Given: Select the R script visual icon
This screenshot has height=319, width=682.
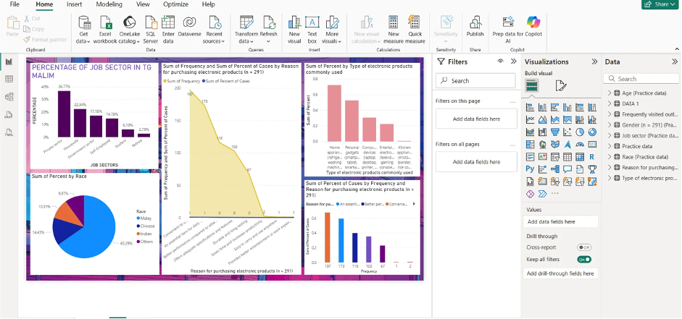Looking at the screenshot, I should coord(591,156).
